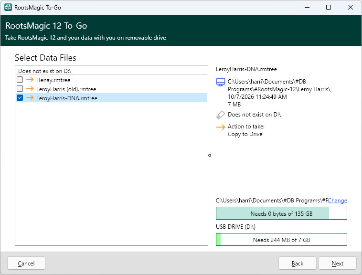Click the 'Select Data Files' heading
362x275 pixels.
tap(45, 58)
